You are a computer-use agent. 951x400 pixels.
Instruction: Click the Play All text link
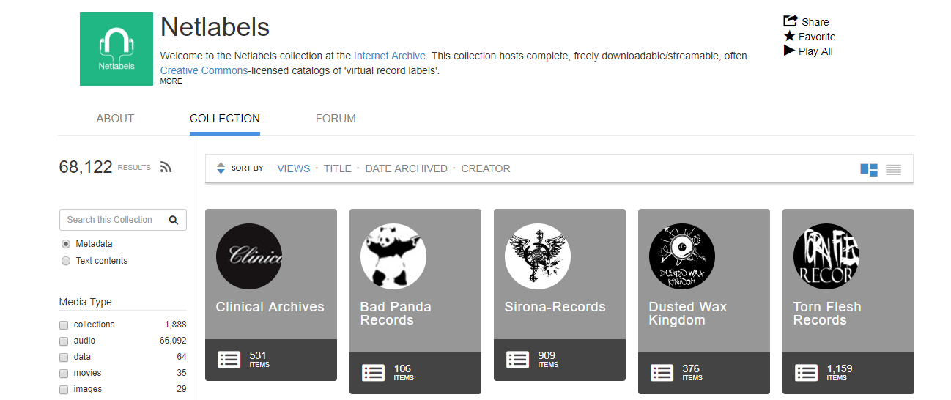(815, 51)
